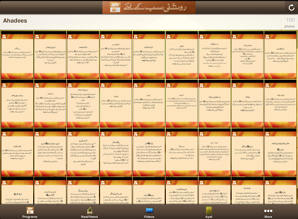Click the Ahadees album title
Image resolution: width=298 pixels, height=219 pixels.
(x=15, y=20)
